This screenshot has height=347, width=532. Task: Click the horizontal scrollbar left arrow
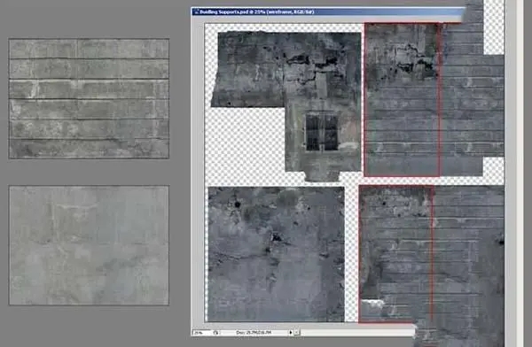[297, 333]
